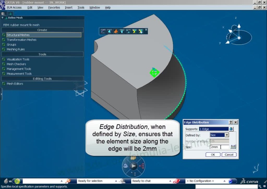Close the floating mesh toolbar
This screenshot has height=189, width=267.
pyautogui.click(x=146, y=29)
